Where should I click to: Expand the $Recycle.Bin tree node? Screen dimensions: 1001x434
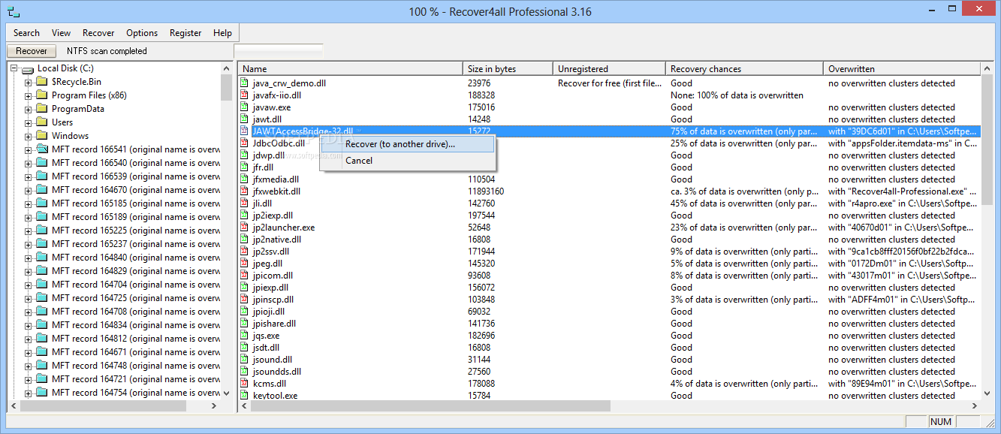pos(28,82)
